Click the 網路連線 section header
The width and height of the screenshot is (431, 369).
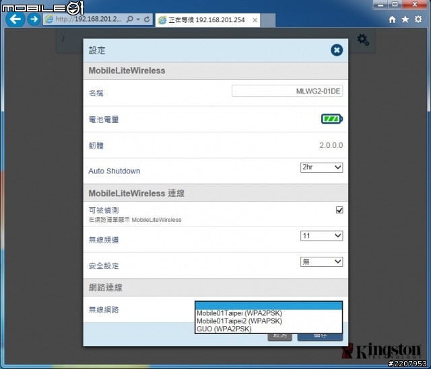pos(215,288)
